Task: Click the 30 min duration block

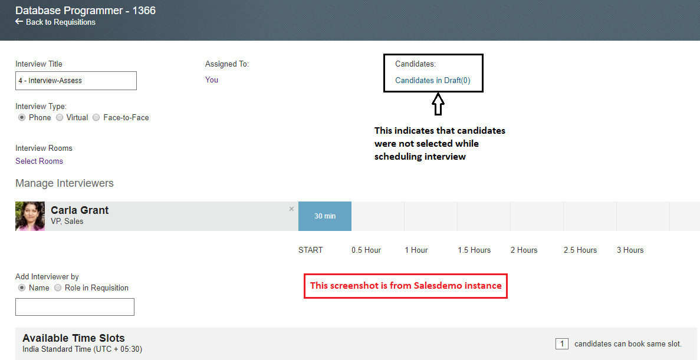Action: pos(325,216)
